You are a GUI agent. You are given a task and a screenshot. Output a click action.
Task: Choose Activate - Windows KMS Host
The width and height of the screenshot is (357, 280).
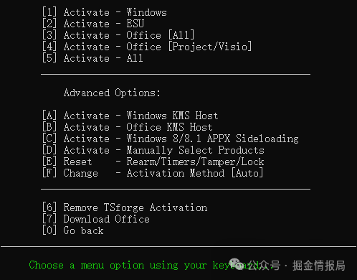point(130,116)
